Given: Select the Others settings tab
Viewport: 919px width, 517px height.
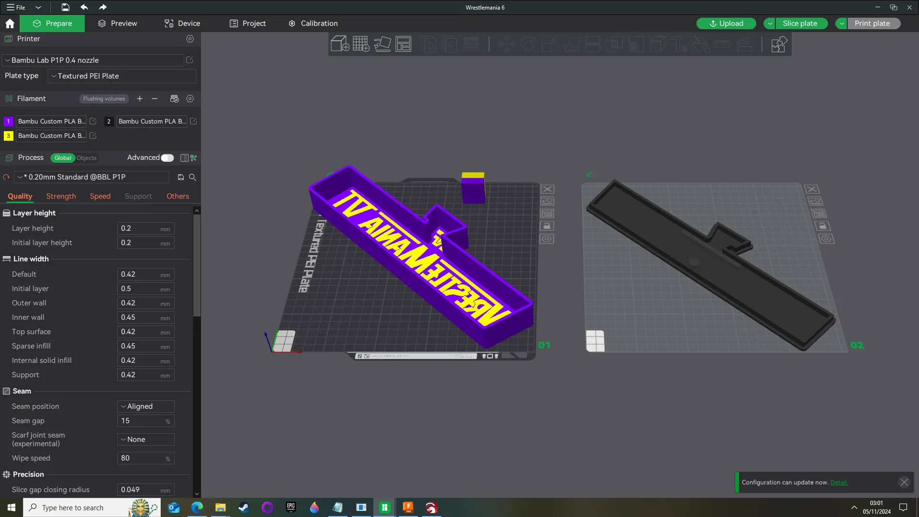Looking at the screenshot, I should (178, 196).
